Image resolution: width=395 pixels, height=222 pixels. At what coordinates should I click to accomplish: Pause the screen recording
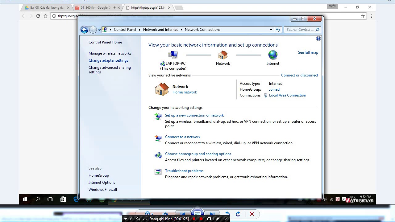[x=194, y=219]
